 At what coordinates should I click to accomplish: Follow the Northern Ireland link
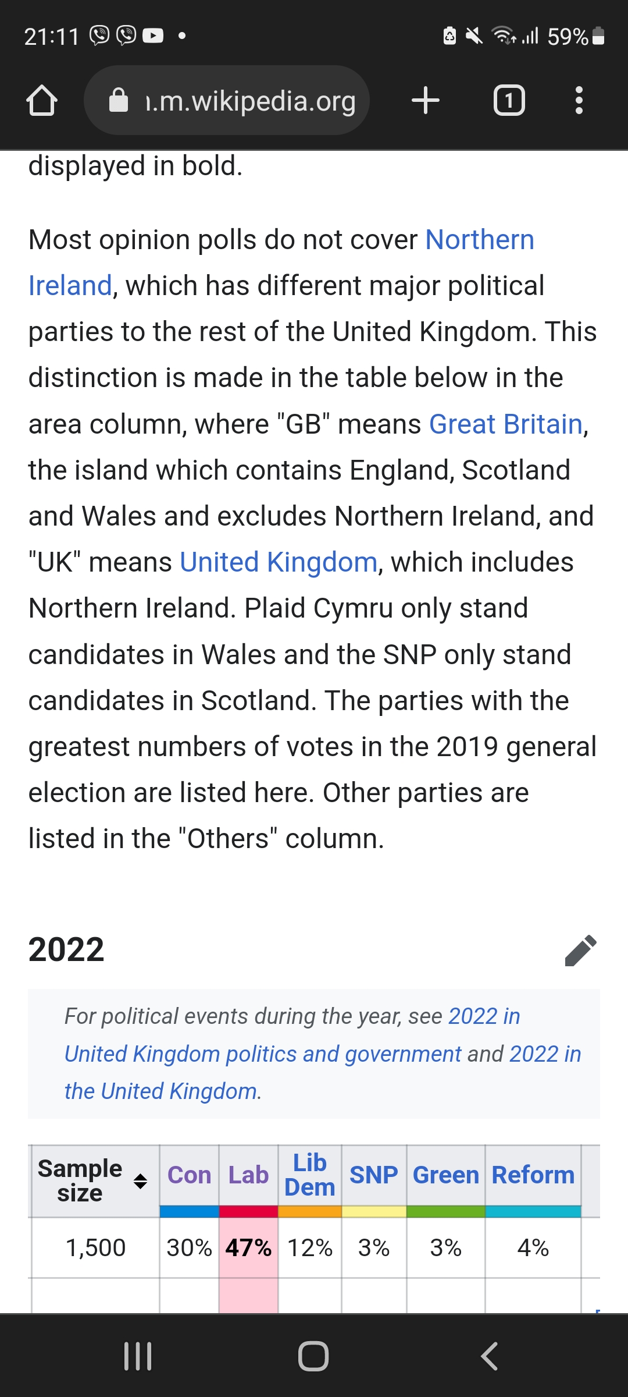479,240
